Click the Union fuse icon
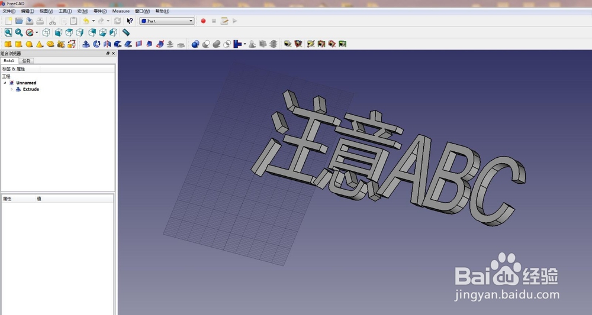The width and height of the screenshot is (592, 315). pos(216,44)
